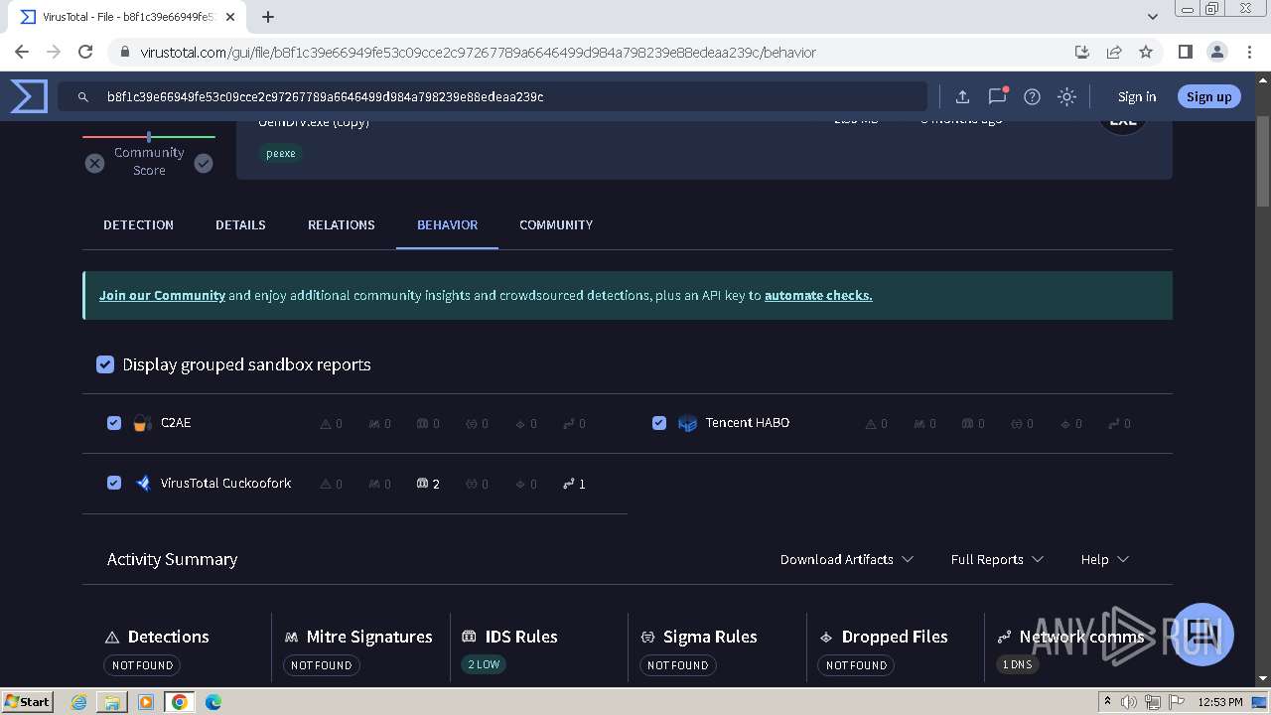Open the Join our Community link
This screenshot has height=715, width=1271.
[x=162, y=295]
